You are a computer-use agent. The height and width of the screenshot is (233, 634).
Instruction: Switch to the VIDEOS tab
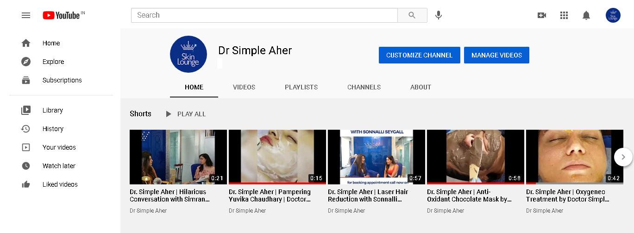[x=244, y=87]
